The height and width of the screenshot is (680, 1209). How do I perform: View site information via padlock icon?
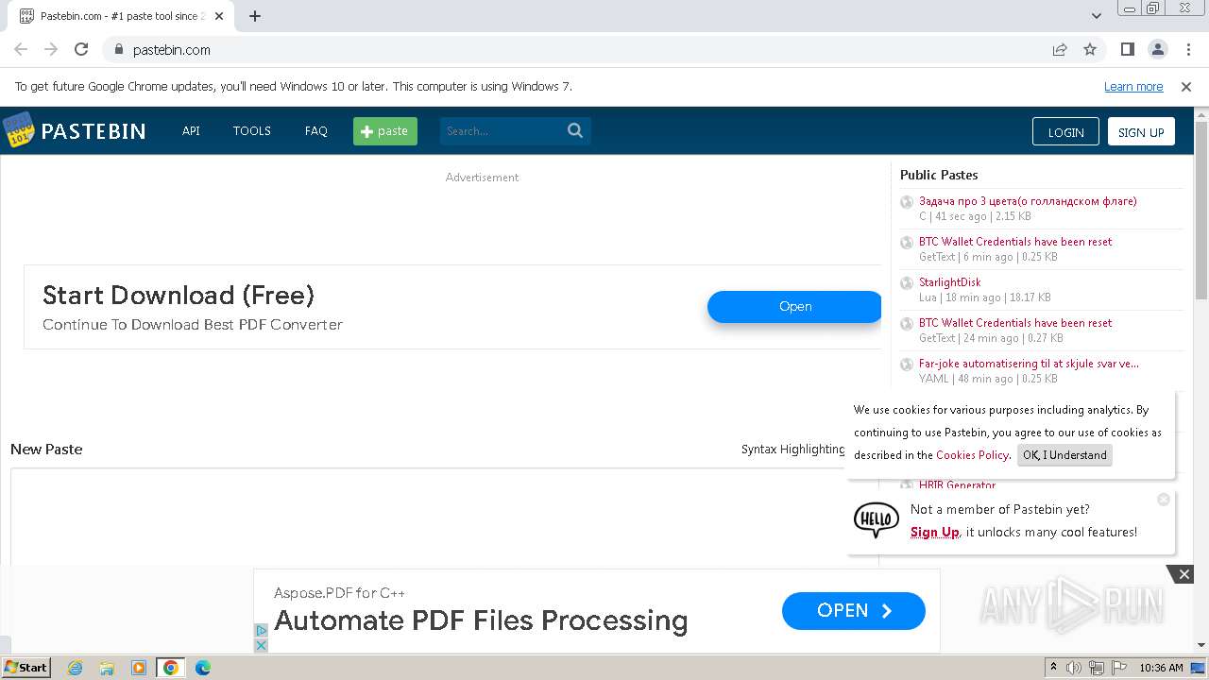point(118,49)
